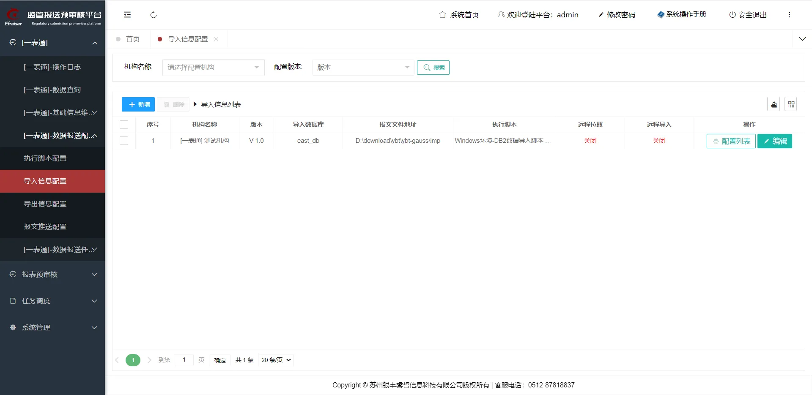Open the 配置版本 version dropdown
The width and height of the screenshot is (812, 395).
coord(362,68)
